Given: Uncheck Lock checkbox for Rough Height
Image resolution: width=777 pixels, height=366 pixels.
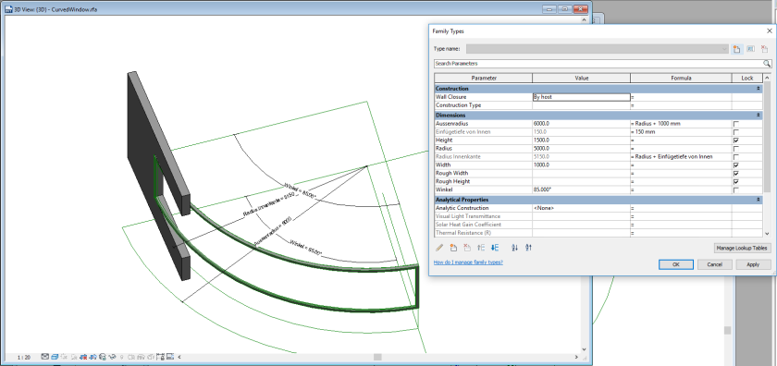Looking at the screenshot, I should coord(736,181).
